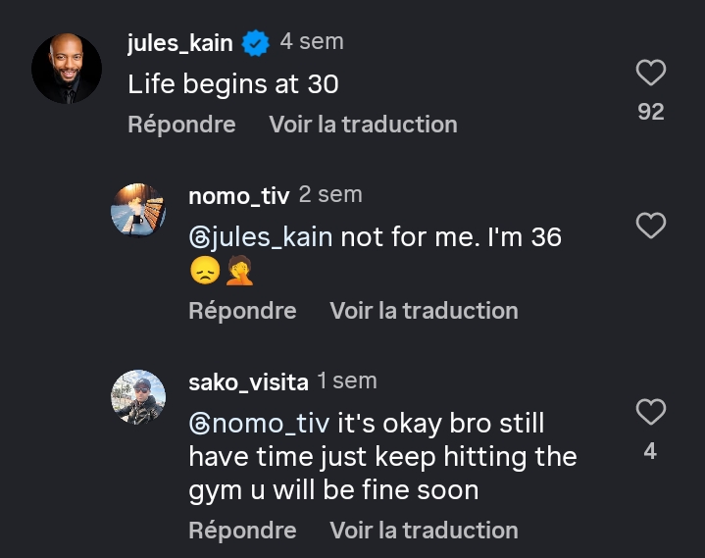Image resolution: width=705 pixels, height=558 pixels.
Task: Open the jules_kain username link
Action: tap(180, 42)
